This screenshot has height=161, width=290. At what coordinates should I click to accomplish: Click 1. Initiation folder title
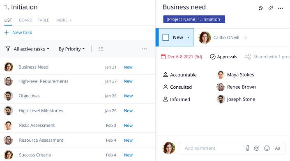pyautogui.click(x=21, y=7)
